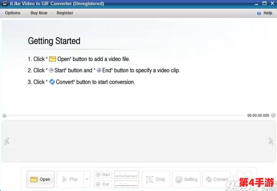Click the empty filmstrip preview area
This screenshot has width=277, height=191.
coord(138,141)
